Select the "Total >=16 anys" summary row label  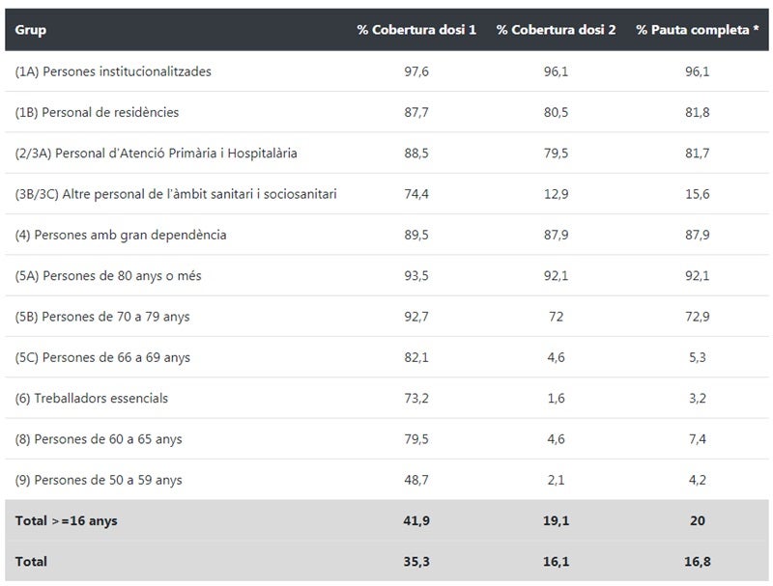66,520
